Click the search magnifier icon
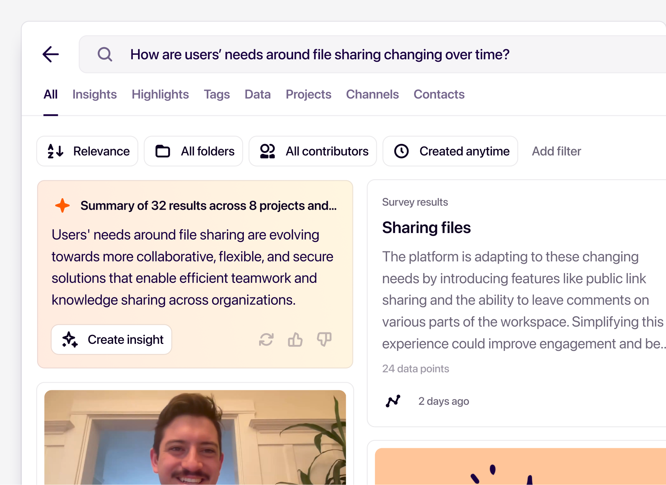 pyautogui.click(x=105, y=54)
